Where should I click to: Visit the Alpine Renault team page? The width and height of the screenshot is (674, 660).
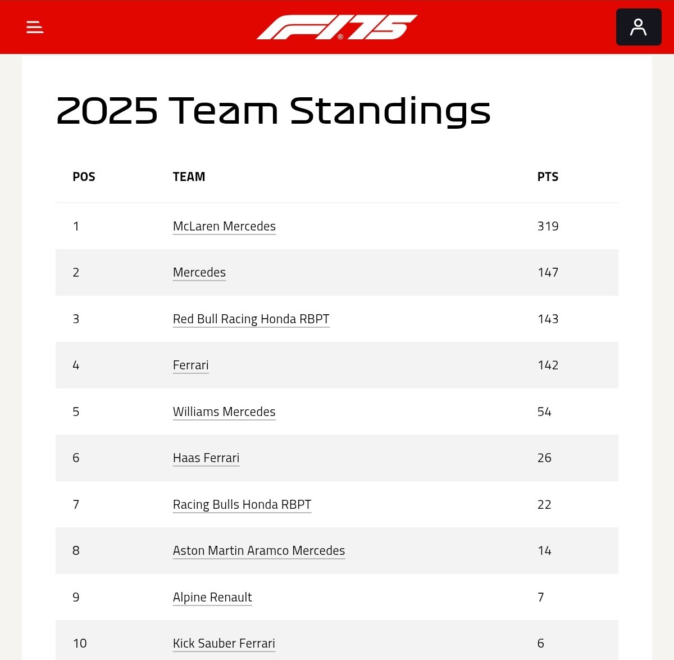[x=212, y=597]
